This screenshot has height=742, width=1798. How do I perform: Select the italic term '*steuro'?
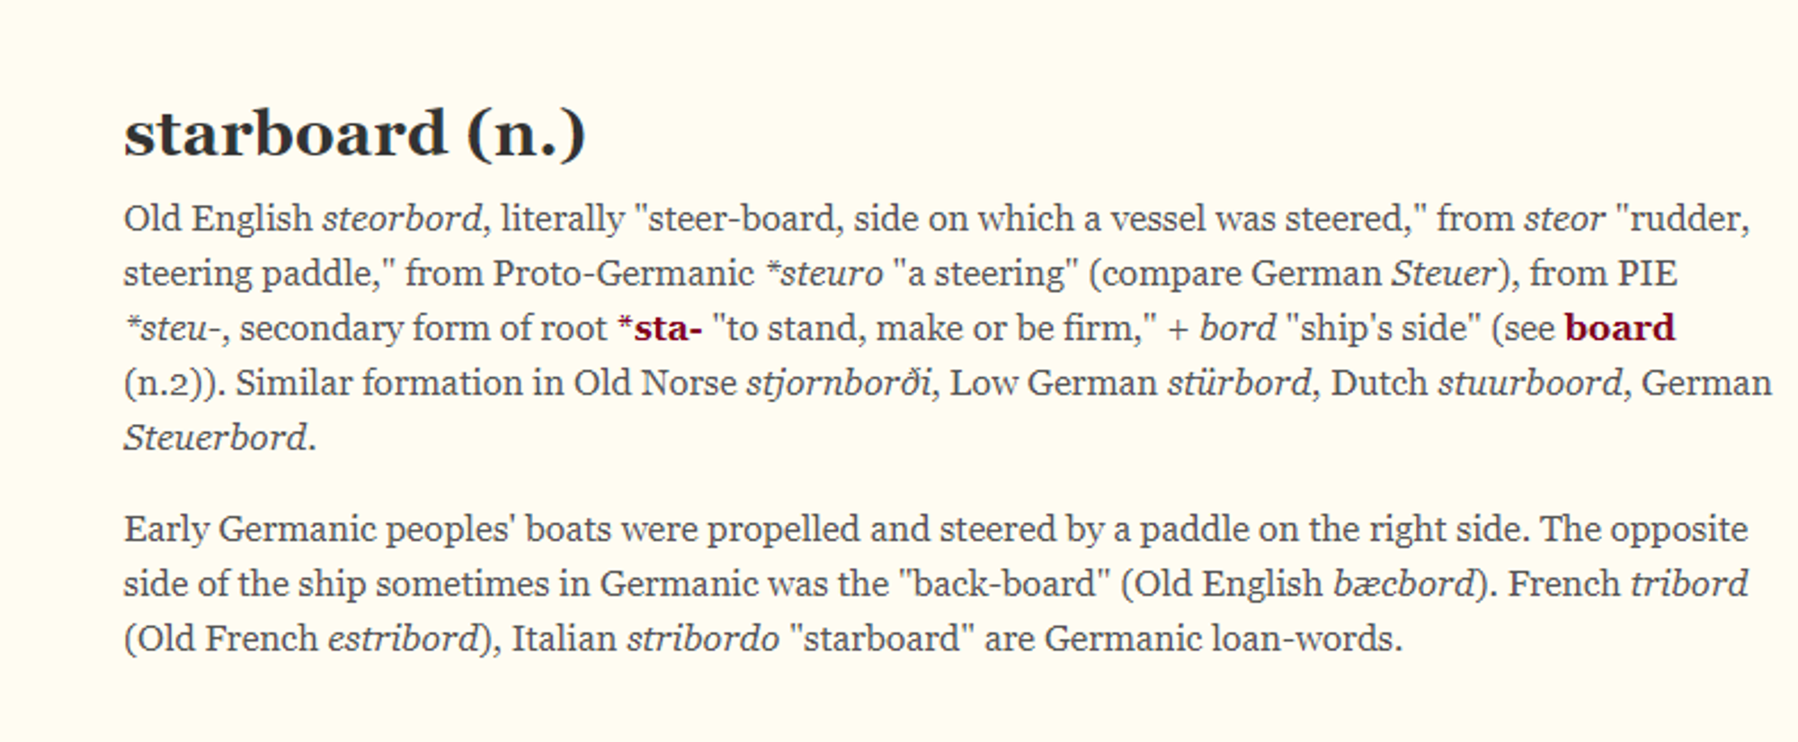click(x=824, y=273)
